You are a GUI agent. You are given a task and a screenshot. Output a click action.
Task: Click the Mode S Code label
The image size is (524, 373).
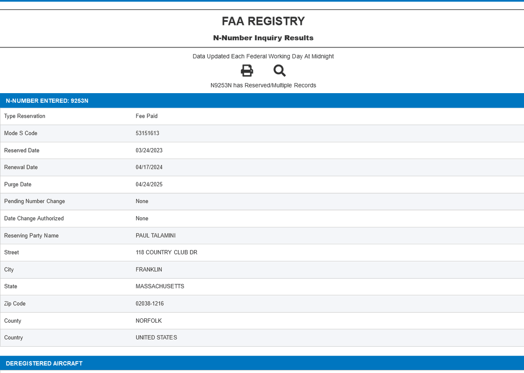(x=21, y=133)
